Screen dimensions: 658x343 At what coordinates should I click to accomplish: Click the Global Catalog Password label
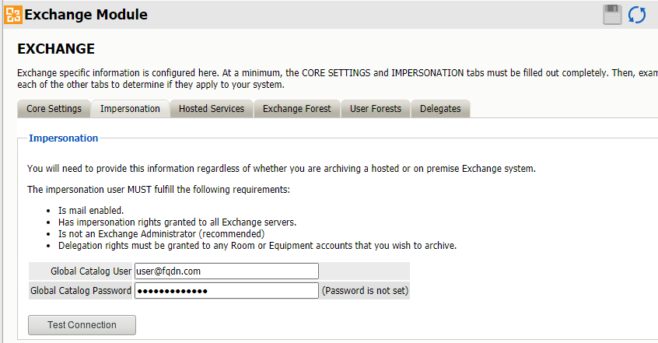(x=80, y=291)
